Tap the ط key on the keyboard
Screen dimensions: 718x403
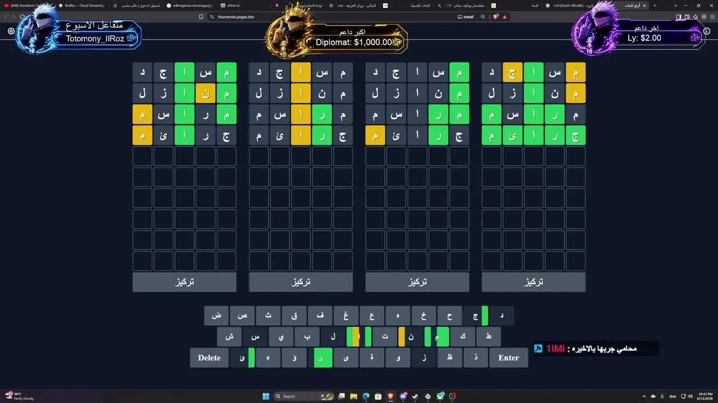click(x=489, y=337)
